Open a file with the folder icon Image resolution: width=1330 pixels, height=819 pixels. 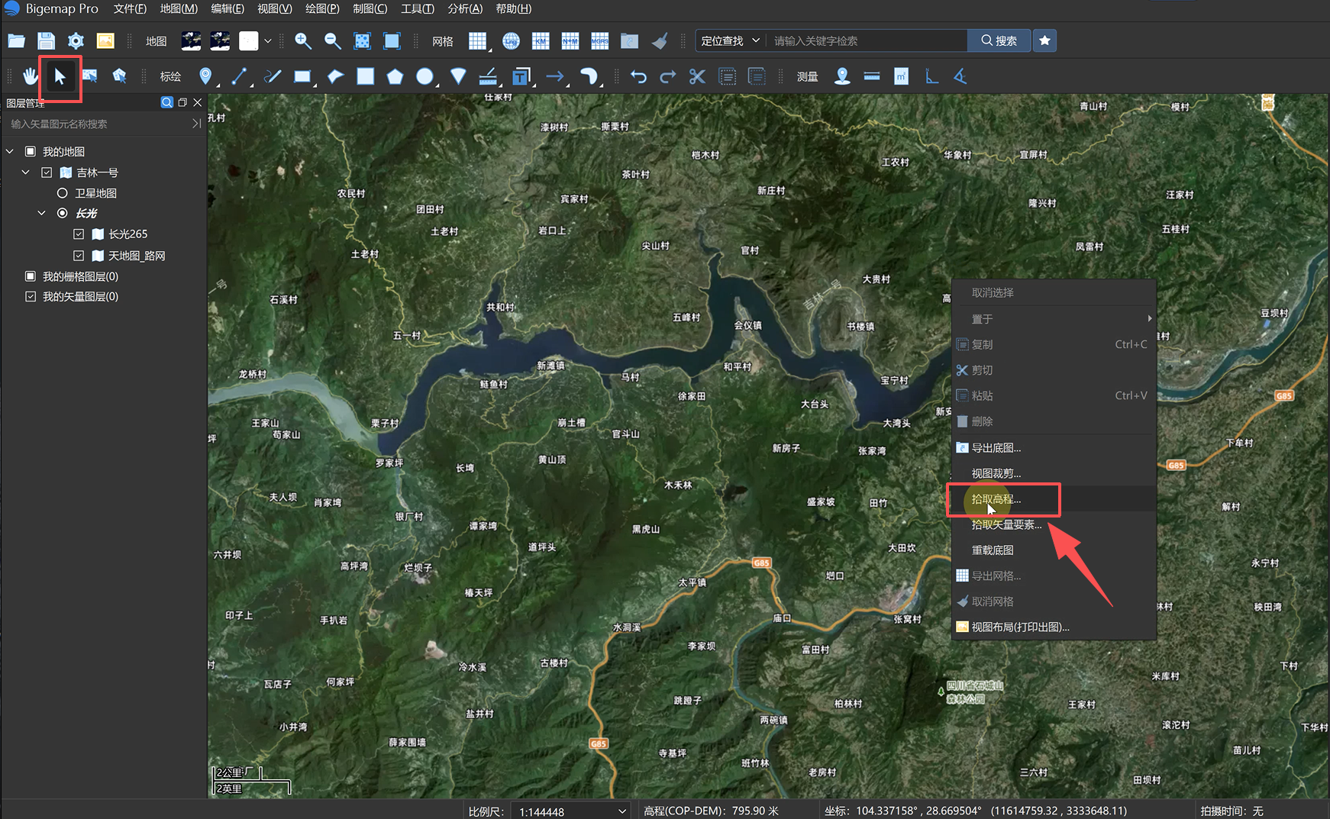click(x=16, y=40)
